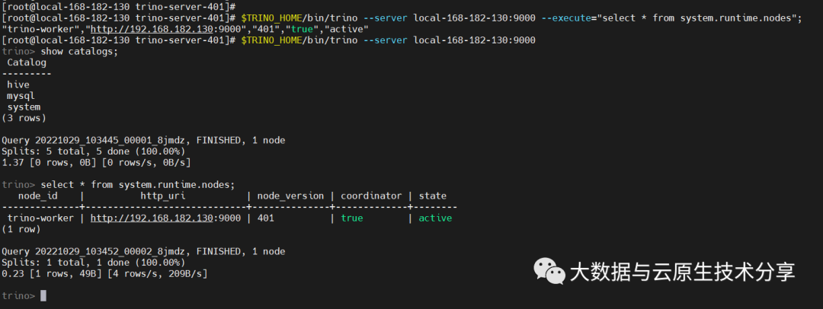The height and width of the screenshot is (309, 823).
Task: Click the 'node_version' column header
Action: tap(290, 196)
